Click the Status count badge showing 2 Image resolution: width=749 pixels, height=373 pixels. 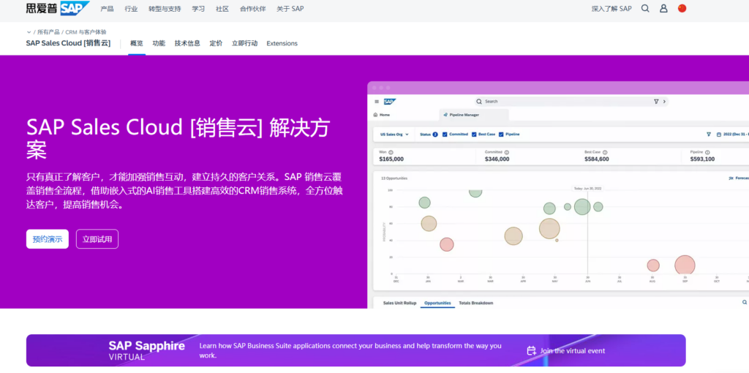click(435, 134)
